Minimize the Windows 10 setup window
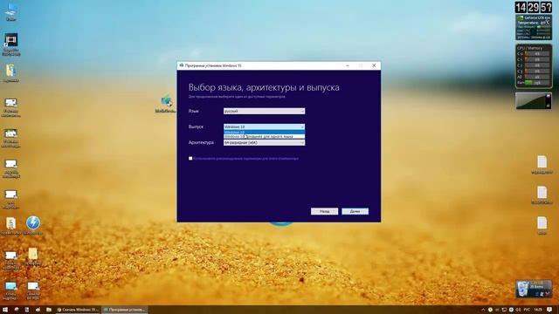Screen dimensions: 559x314 [348, 65]
